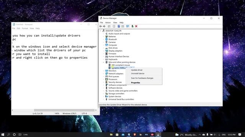
Task: Choose Uninstall device from context menu
Action: pyautogui.click(x=144, y=73)
